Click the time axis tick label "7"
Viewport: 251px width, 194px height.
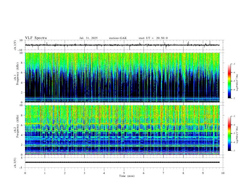164,173
